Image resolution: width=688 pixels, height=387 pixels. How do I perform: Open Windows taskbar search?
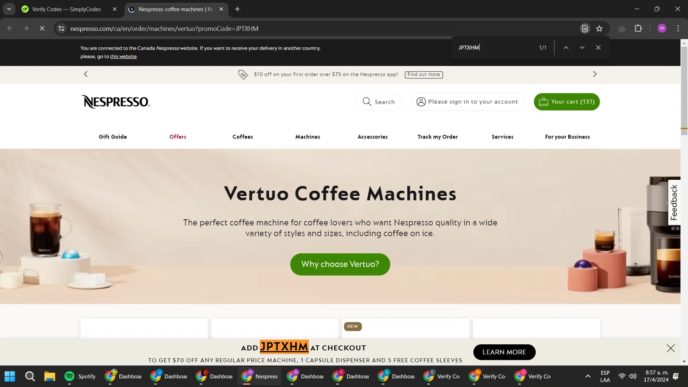pos(30,376)
